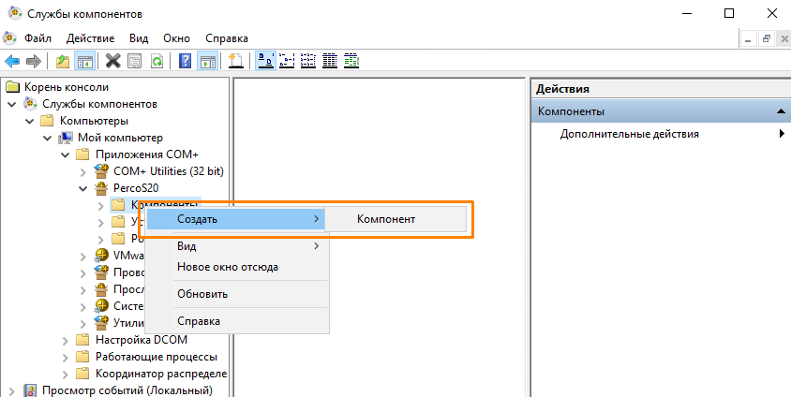Choose Компонент in the Создать submenu
791x397 pixels.
point(386,219)
